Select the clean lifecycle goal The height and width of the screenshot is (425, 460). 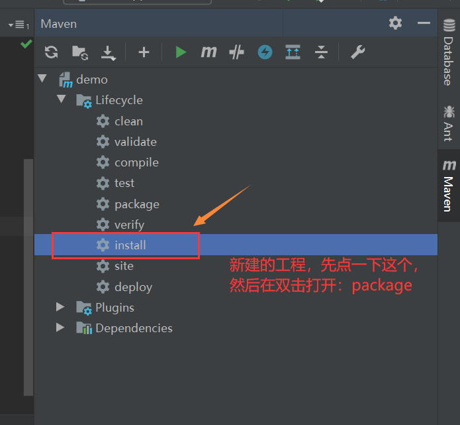[236, 121]
